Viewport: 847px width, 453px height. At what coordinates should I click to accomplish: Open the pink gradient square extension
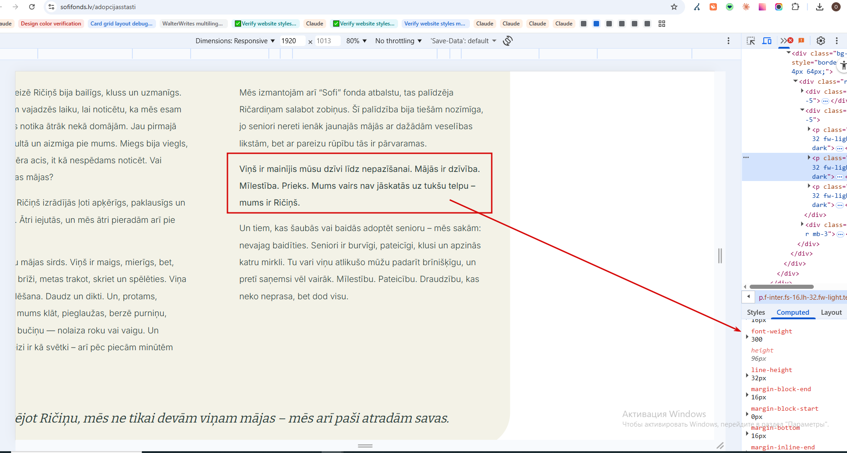(762, 7)
